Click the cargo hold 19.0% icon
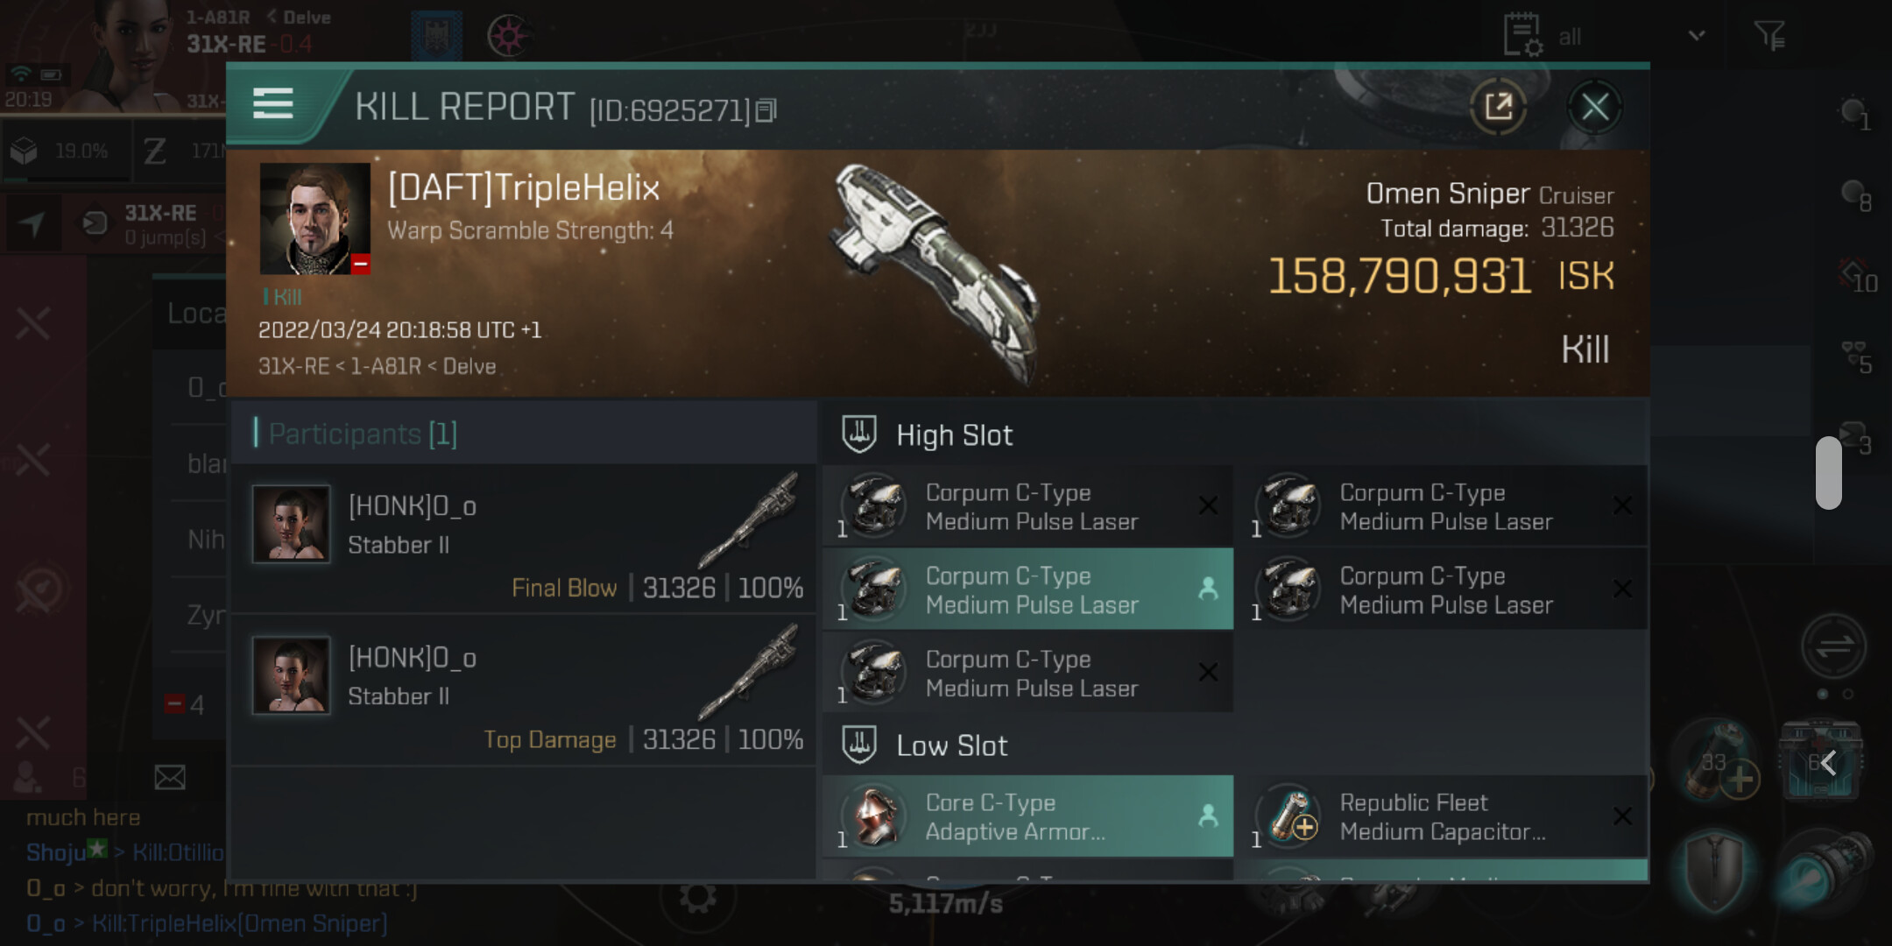 pos(25,152)
